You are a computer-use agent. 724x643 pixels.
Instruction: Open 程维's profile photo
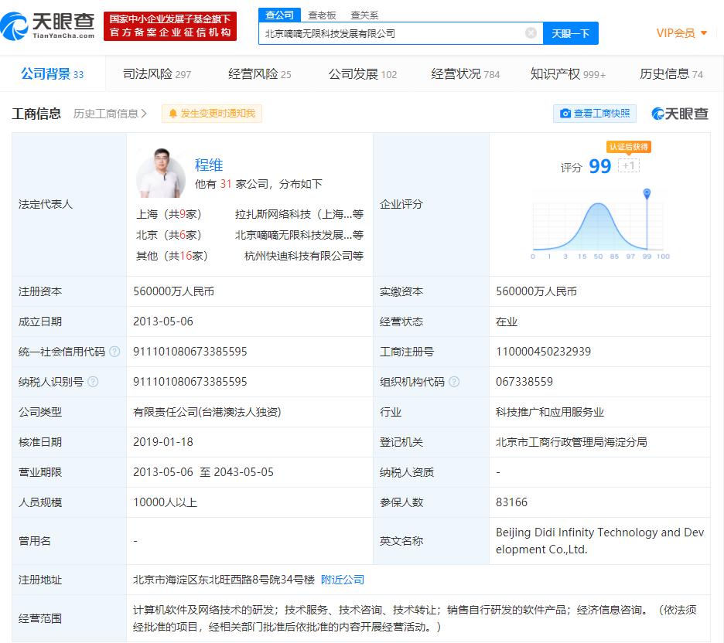tap(161, 173)
